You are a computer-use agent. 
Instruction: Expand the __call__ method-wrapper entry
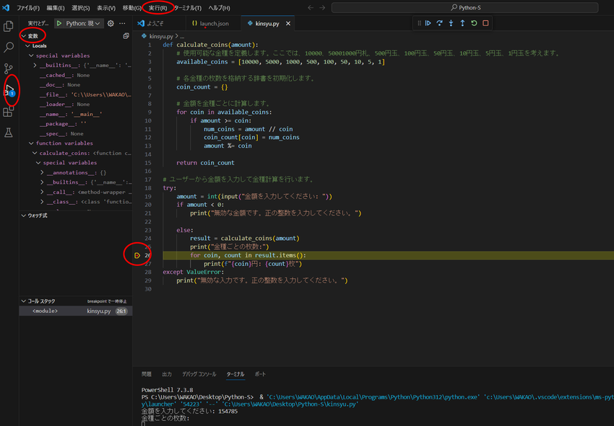coord(42,192)
